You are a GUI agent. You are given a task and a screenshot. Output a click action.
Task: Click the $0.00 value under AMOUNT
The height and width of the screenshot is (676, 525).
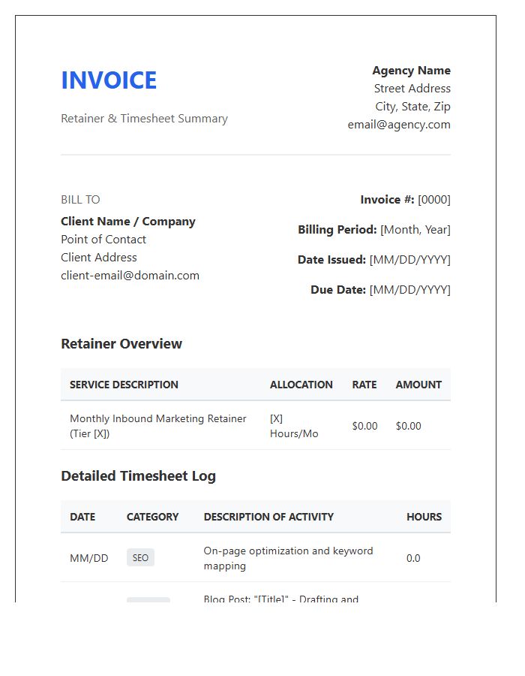(x=409, y=426)
